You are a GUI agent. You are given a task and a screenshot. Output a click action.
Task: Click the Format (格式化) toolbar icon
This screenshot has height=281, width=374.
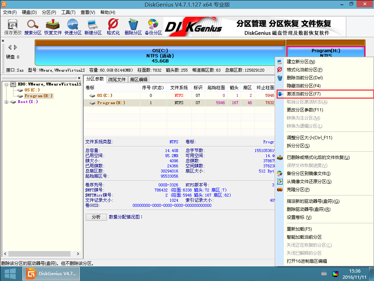(x=113, y=27)
